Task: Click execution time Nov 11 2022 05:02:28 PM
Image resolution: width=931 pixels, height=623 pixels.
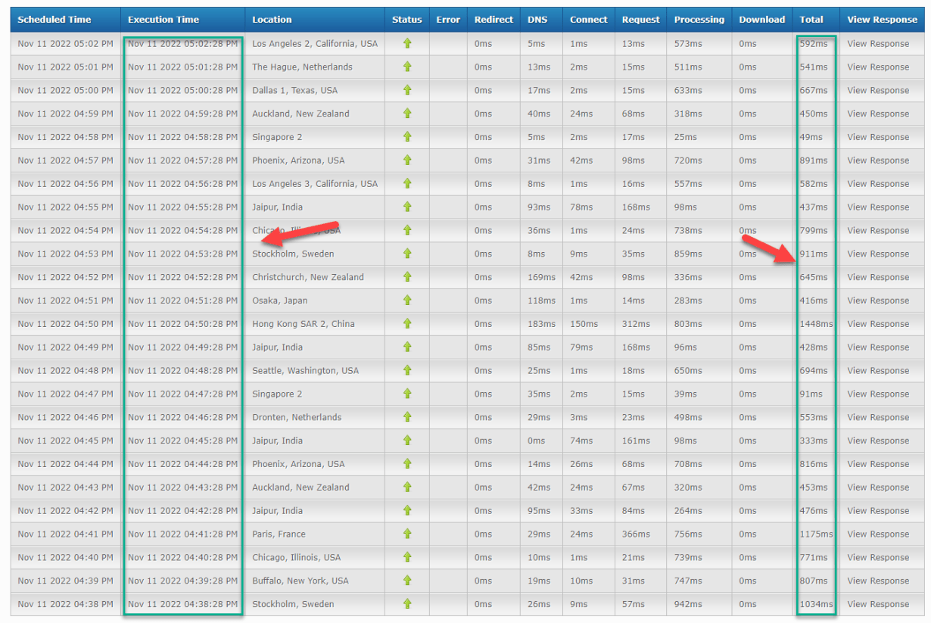Action: pyautogui.click(x=182, y=44)
